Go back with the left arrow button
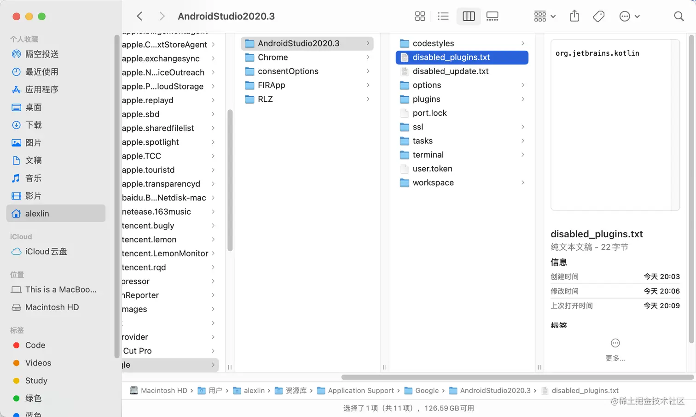 tap(139, 16)
